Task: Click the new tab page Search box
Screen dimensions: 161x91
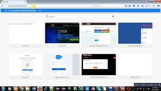Action: click(77, 16)
